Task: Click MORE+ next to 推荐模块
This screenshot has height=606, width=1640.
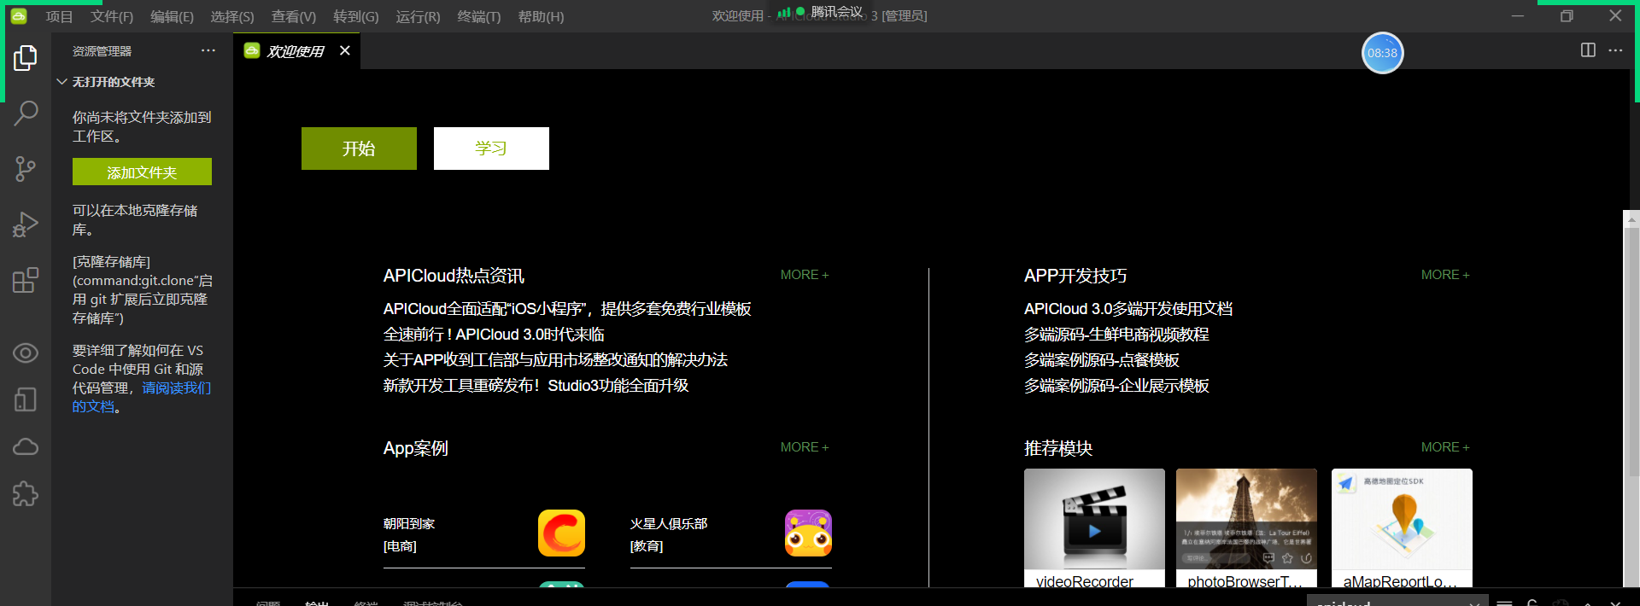Action: 1445,447
